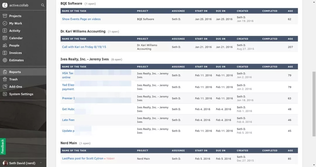
Task: Open the Premier task link
Action: pyautogui.click(x=68, y=98)
